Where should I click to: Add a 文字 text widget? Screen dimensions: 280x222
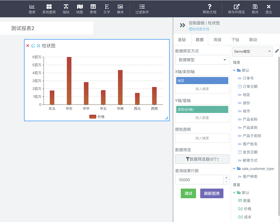click(x=107, y=9)
